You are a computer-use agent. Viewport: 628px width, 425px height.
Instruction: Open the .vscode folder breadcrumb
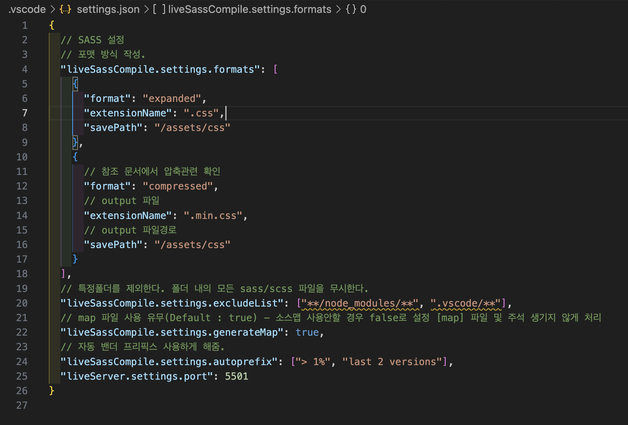(27, 9)
